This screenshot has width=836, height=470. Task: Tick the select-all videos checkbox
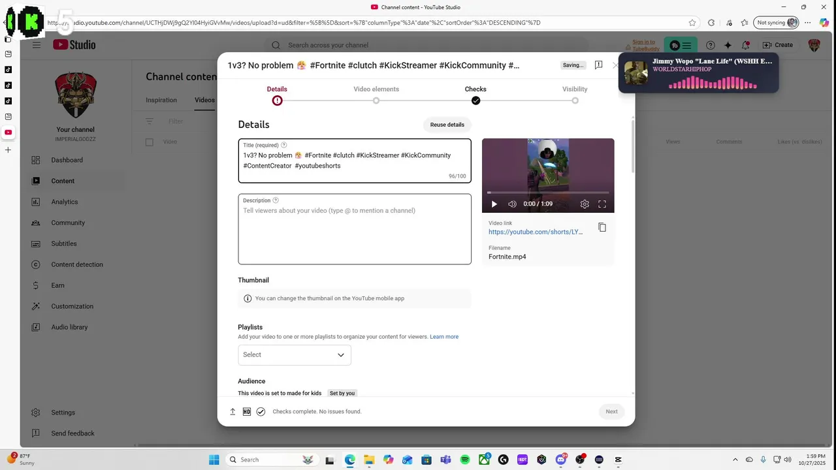pos(150,142)
